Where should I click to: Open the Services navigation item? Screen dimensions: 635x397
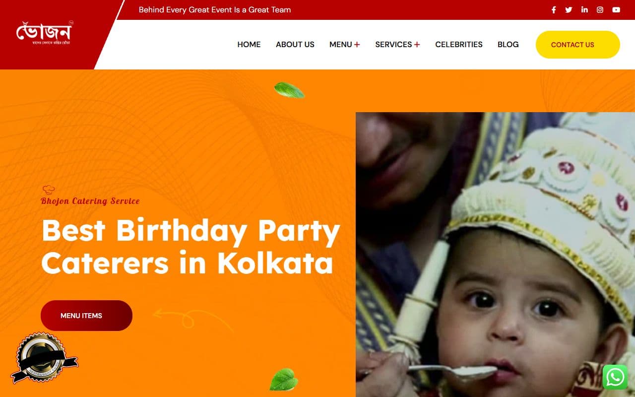pyautogui.click(x=393, y=45)
